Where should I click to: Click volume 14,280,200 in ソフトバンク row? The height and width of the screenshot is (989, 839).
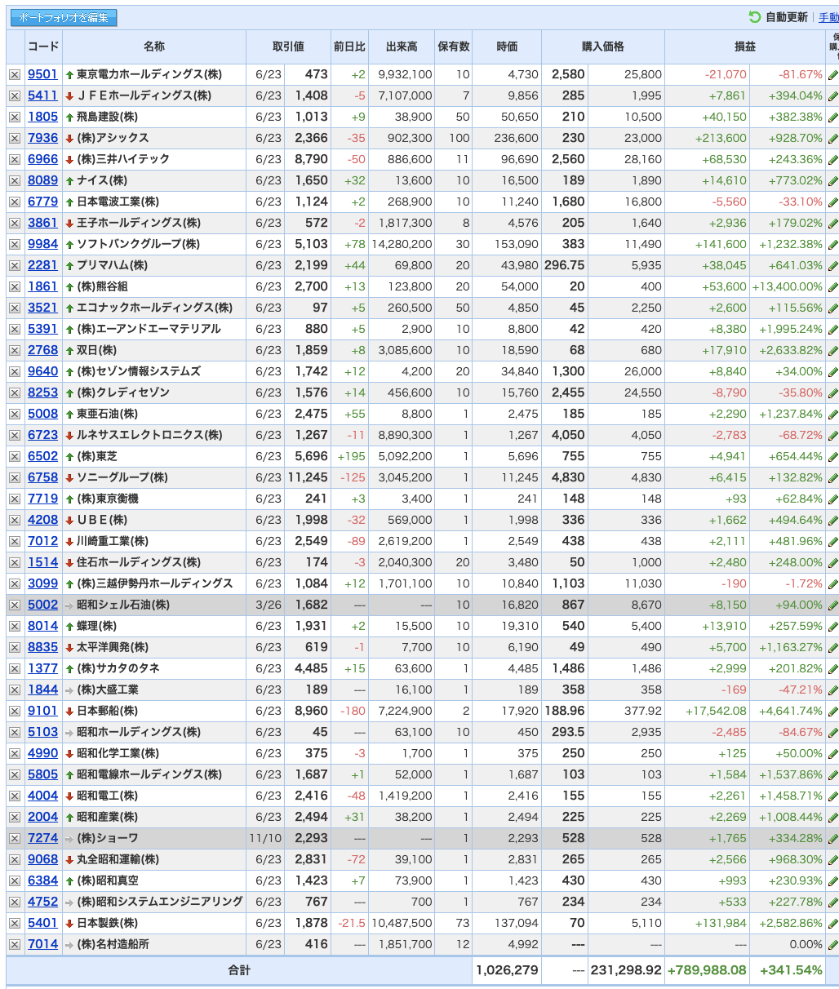pyautogui.click(x=402, y=244)
